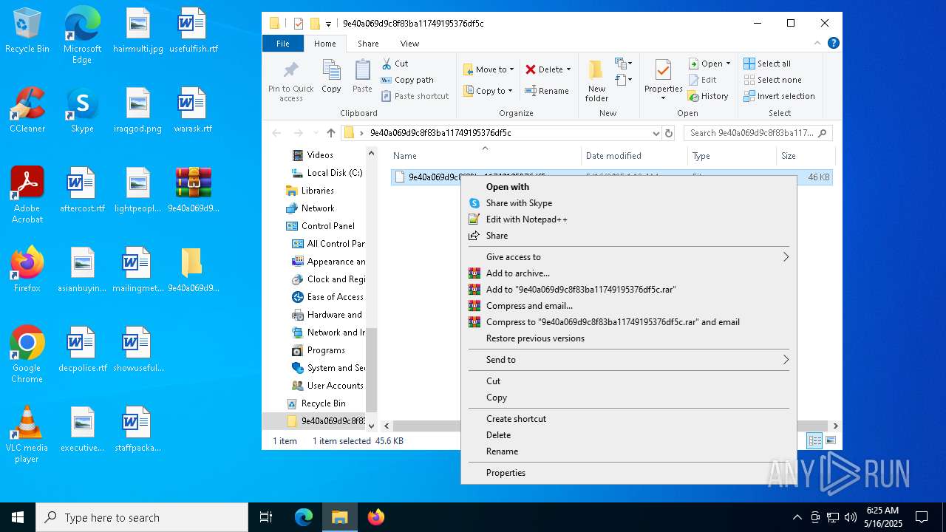Expand the Send to submenu
Image resolution: width=946 pixels, height=532 pixels.
tap(628, 360)
